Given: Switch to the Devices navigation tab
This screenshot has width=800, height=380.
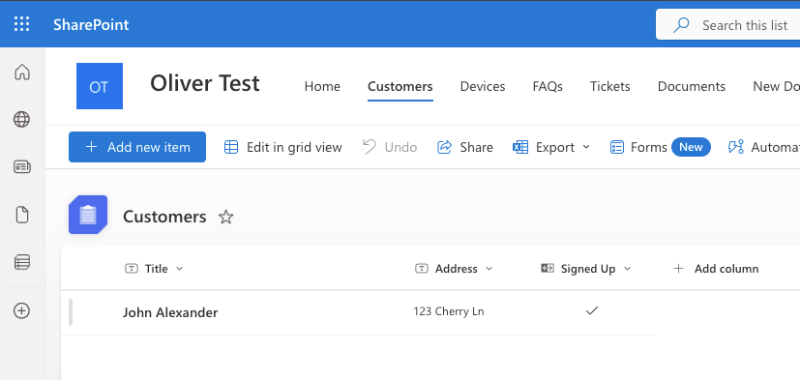Looking at the screenshot, I should [x=483, y=87].
